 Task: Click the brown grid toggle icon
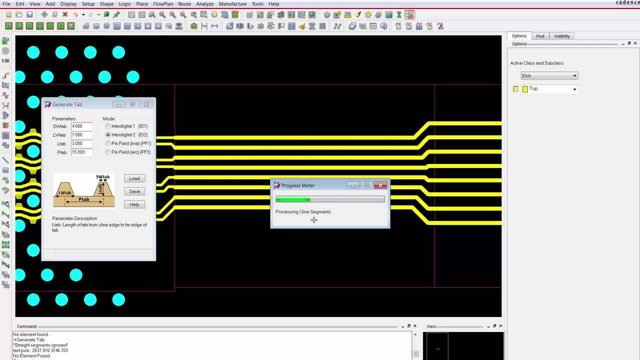[249, 14]
